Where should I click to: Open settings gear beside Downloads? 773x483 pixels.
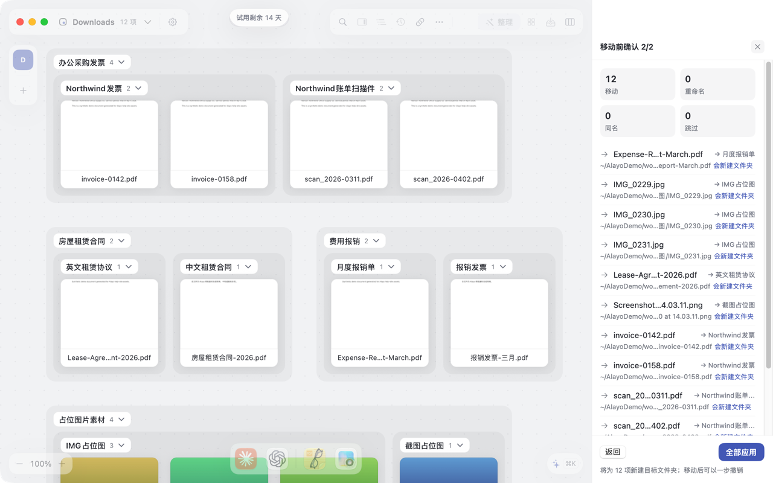[173, 22]
